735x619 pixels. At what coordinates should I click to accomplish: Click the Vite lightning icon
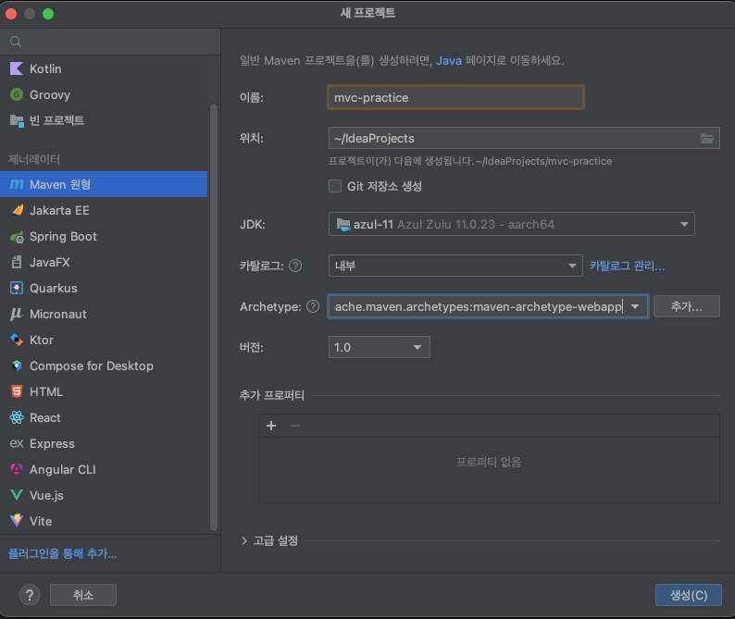click(17, 521)
